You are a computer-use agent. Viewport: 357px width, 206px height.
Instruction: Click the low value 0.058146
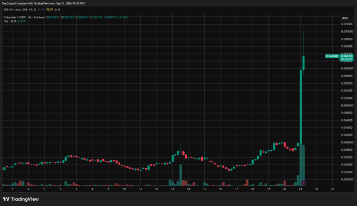point(82,17)
